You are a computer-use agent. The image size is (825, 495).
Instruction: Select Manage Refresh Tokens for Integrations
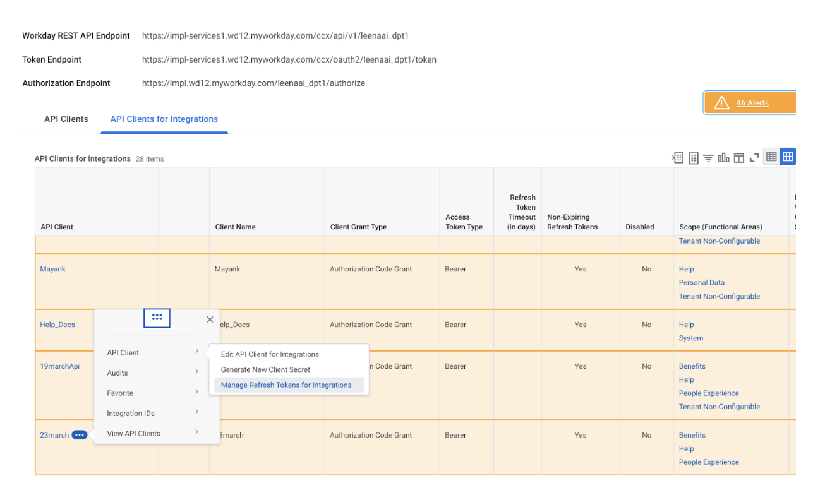point(286,385)
